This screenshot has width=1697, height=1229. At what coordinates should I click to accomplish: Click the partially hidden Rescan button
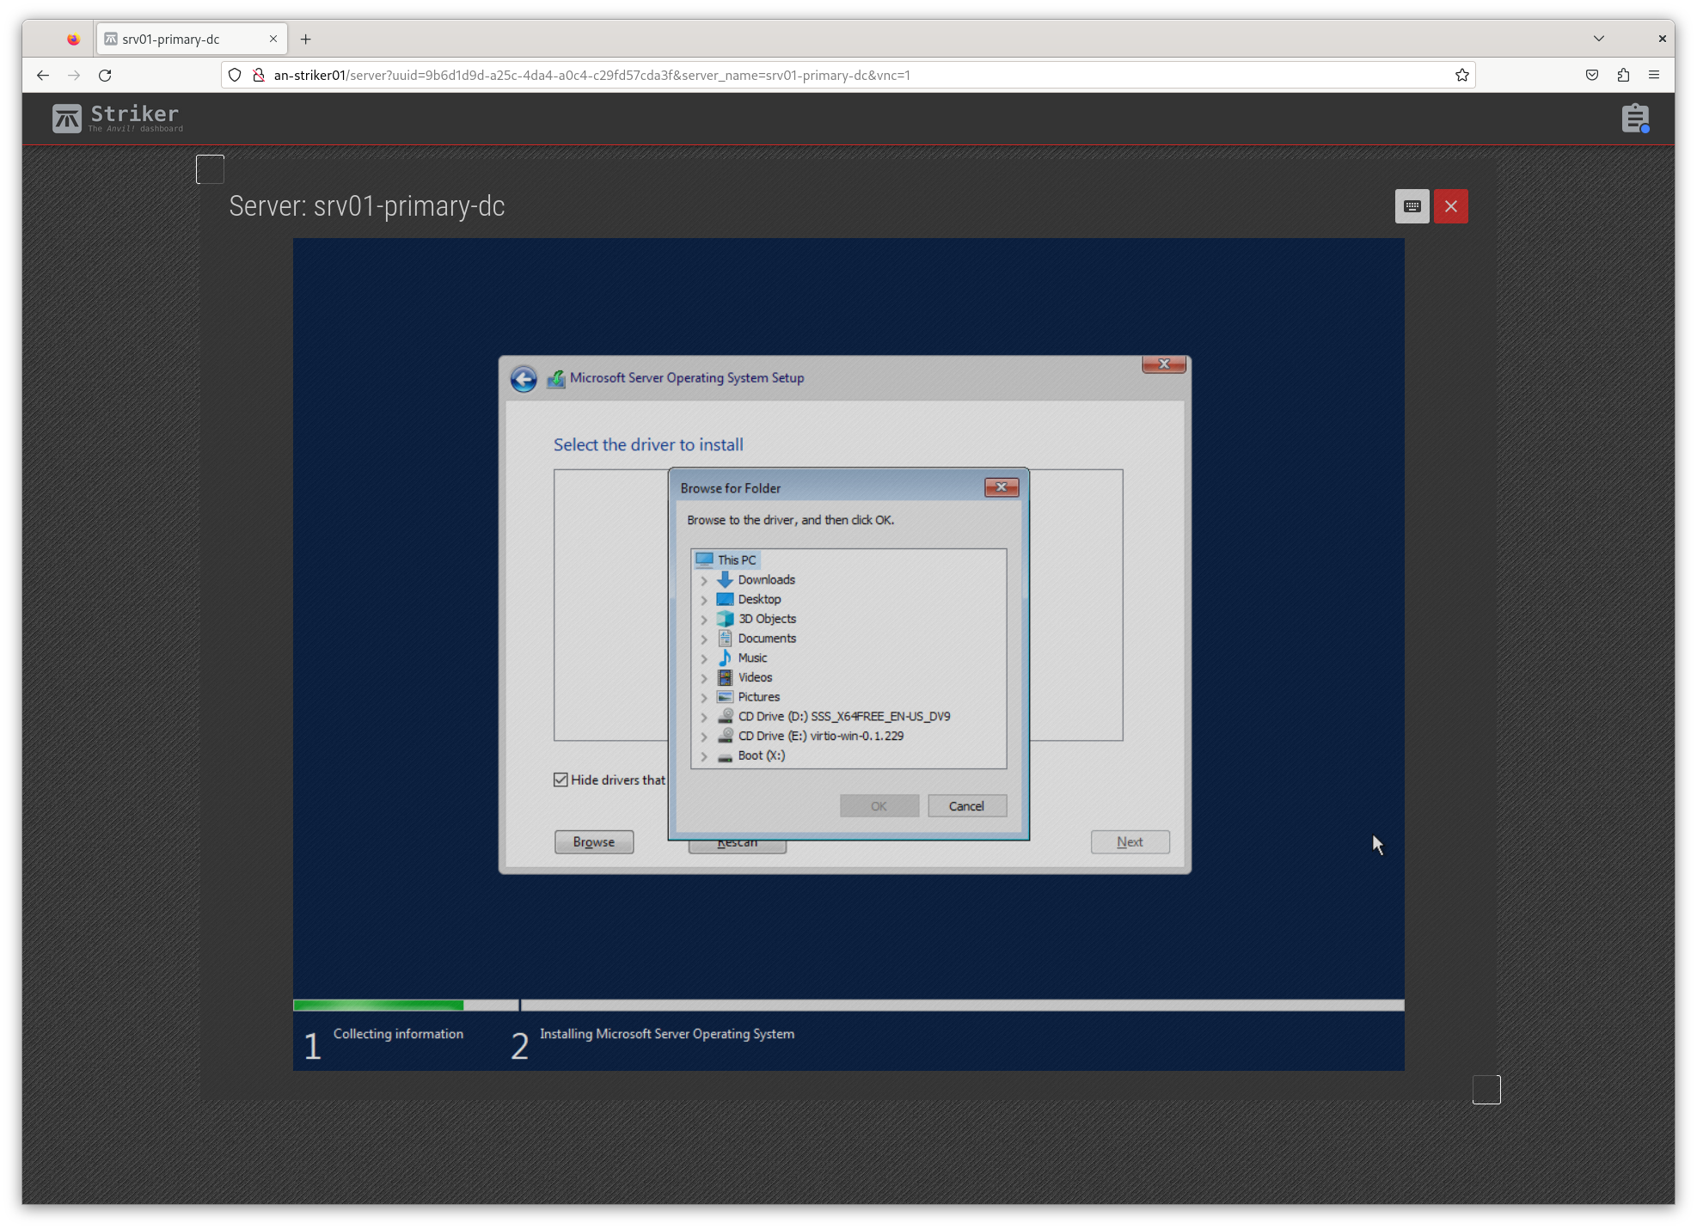[x=737, y=847]
